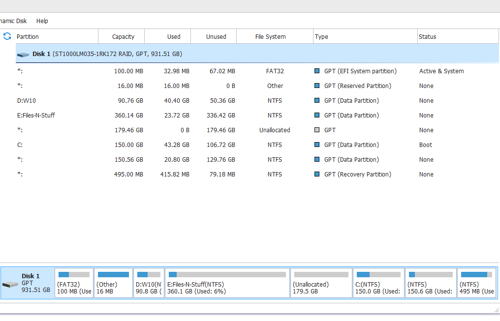
Task: Click the E:Files-N-Stuff block in disk map
Action: (227, 285)
